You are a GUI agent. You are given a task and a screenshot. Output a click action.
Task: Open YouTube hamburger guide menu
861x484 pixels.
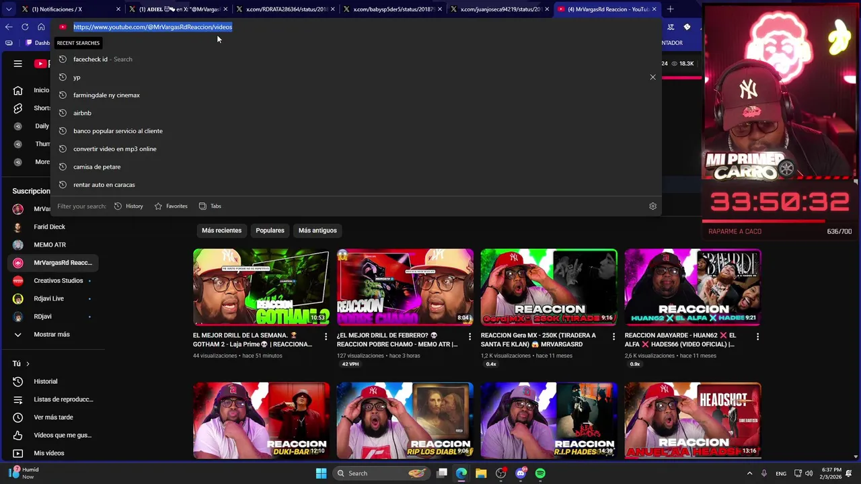[18, 64]
